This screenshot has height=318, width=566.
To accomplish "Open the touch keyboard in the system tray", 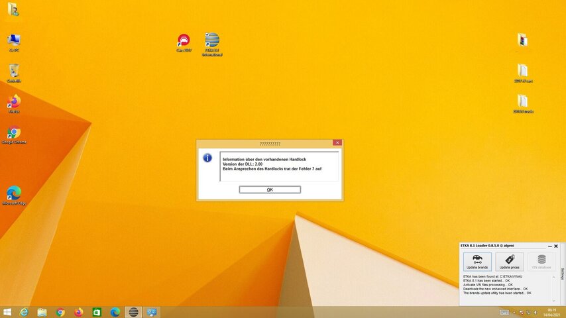I will (504, 313).
